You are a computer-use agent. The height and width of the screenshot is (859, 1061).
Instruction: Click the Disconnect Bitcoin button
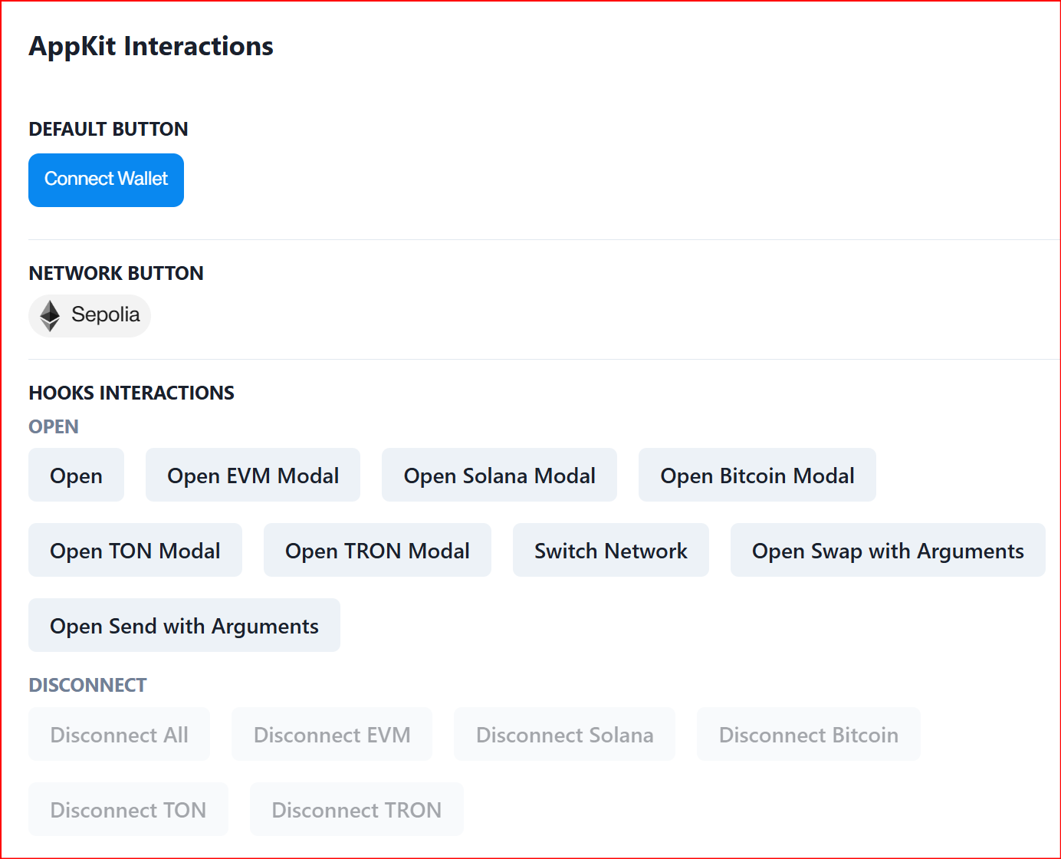[809, 734]
